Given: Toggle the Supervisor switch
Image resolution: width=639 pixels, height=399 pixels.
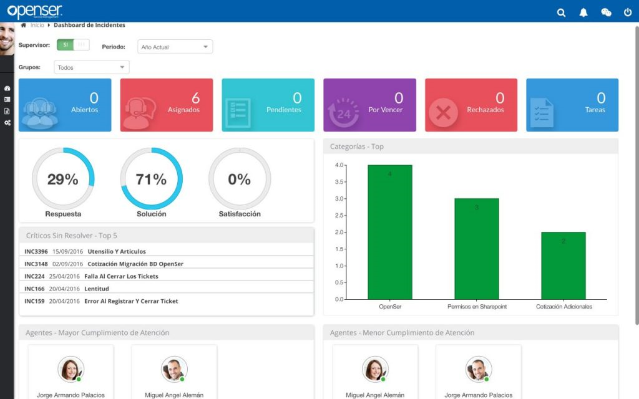Looking at the screenshot, I should (73, 45).
